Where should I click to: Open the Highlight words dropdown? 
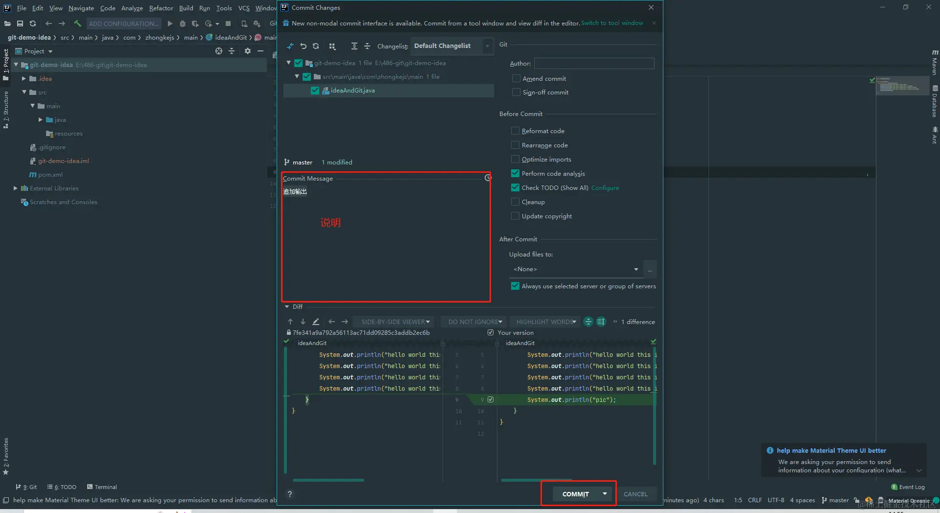click(x=546, y=322)
